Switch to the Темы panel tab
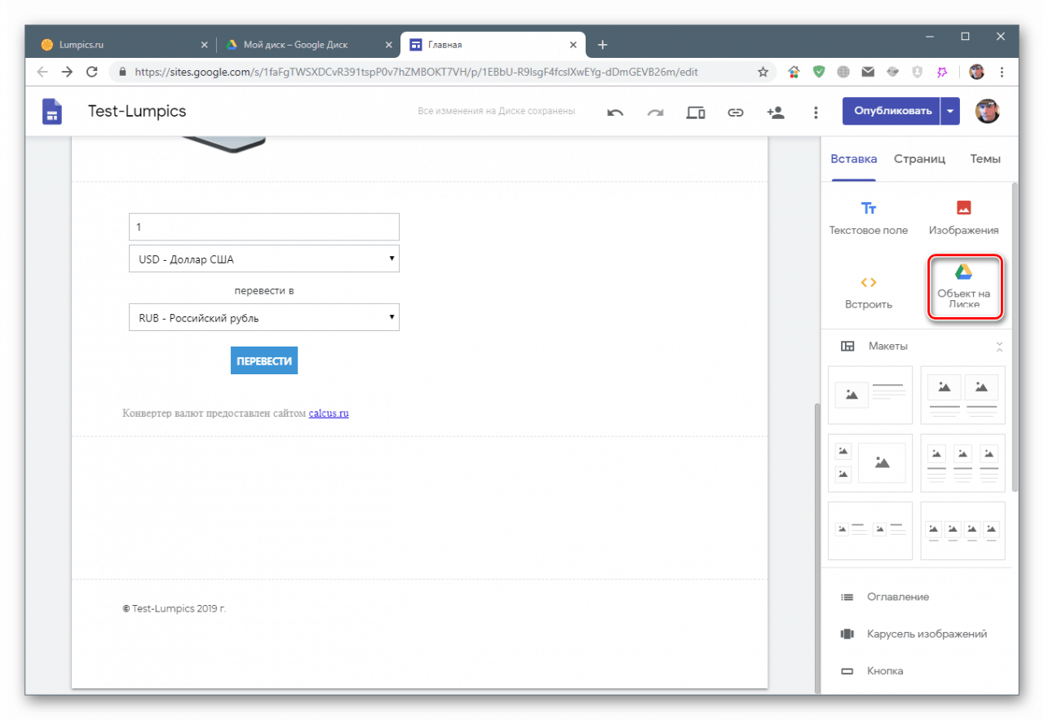The height and width of the screenshot is (720, 1044). click(x=985, y=159)
